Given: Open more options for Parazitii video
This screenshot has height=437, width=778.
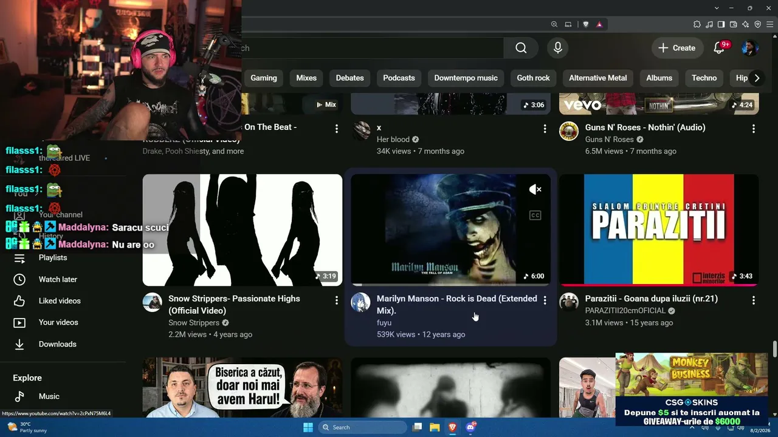Looking at the screenshot, I should pyautogui.click(x=754, y=300).
